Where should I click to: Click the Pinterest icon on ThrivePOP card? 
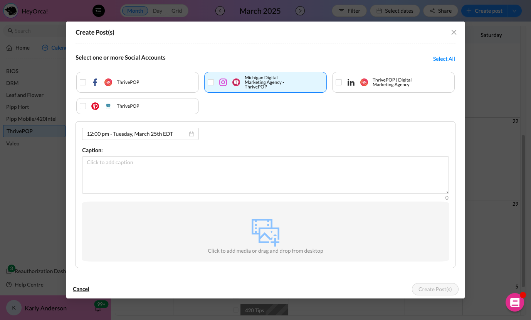(x=95, y=106)
